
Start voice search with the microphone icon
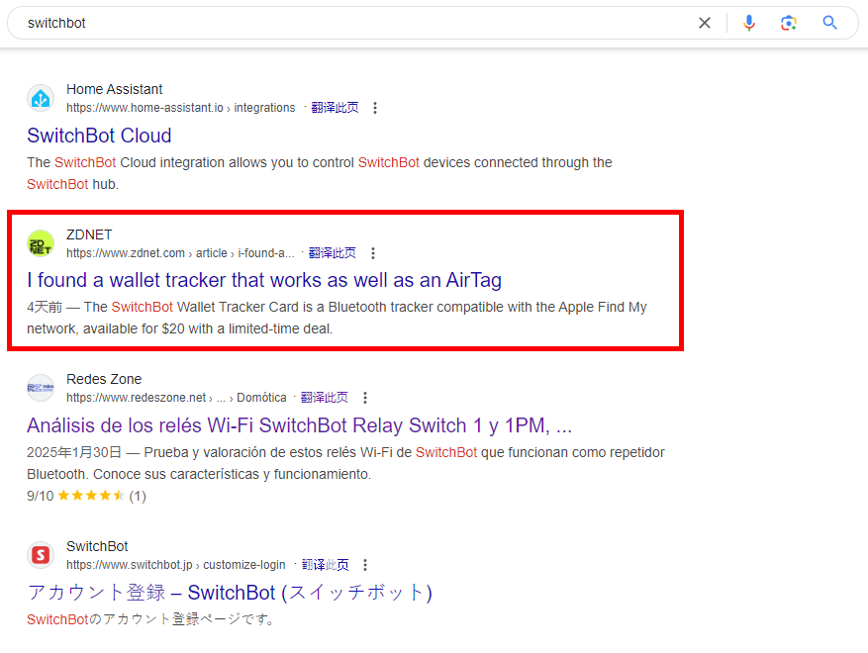[x=749, y=23]
